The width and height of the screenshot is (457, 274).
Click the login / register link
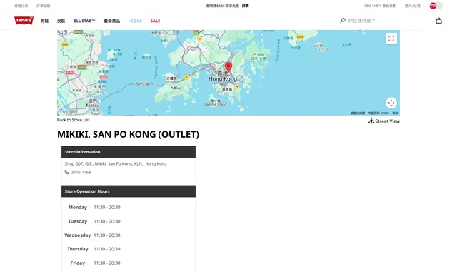pos(413,6)
